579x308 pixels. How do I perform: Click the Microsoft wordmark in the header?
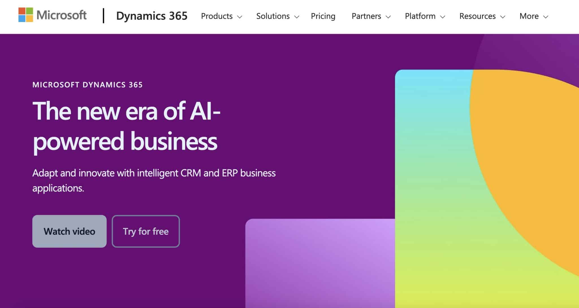[x=61, y=16]
